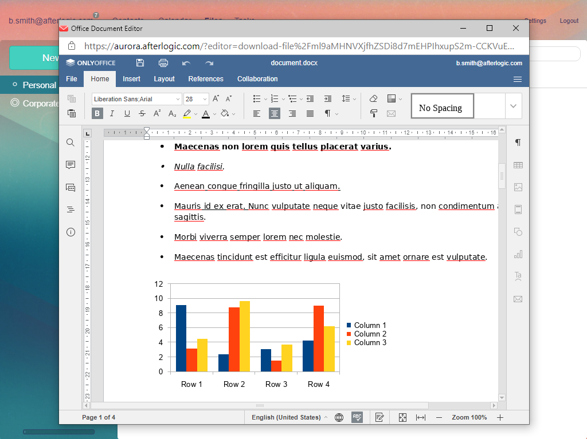Open the Search panel in left sidebar
The height and width of the screenshot is (439, 587).
pos(71,143)
